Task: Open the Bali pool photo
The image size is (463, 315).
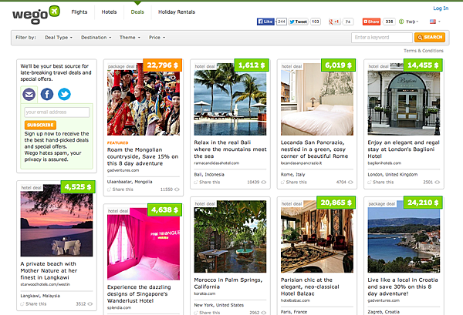Action: pyautogui.click(x=230, y=99)
